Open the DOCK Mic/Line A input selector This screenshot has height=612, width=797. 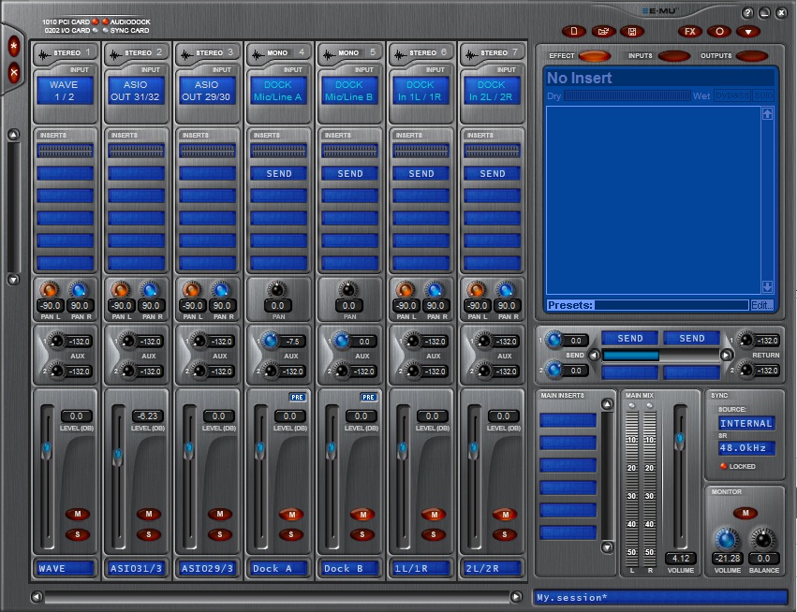tap(279, 91)
